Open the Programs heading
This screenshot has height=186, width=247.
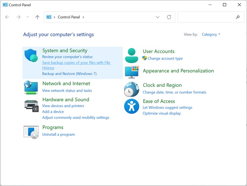click(53, 128)
